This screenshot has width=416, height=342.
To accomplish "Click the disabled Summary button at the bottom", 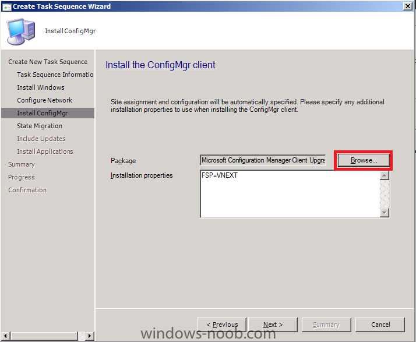I will click(326, 325).
